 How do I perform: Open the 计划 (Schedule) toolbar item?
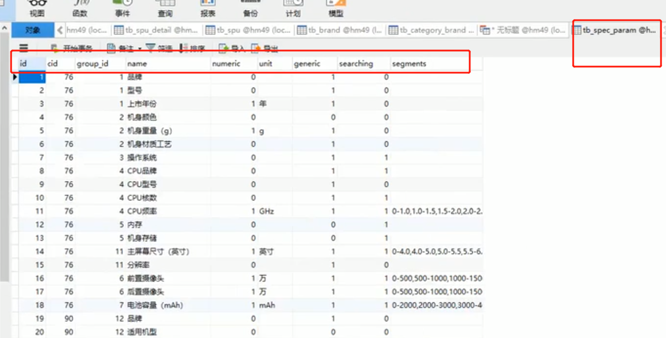click(x=293, y=9)
